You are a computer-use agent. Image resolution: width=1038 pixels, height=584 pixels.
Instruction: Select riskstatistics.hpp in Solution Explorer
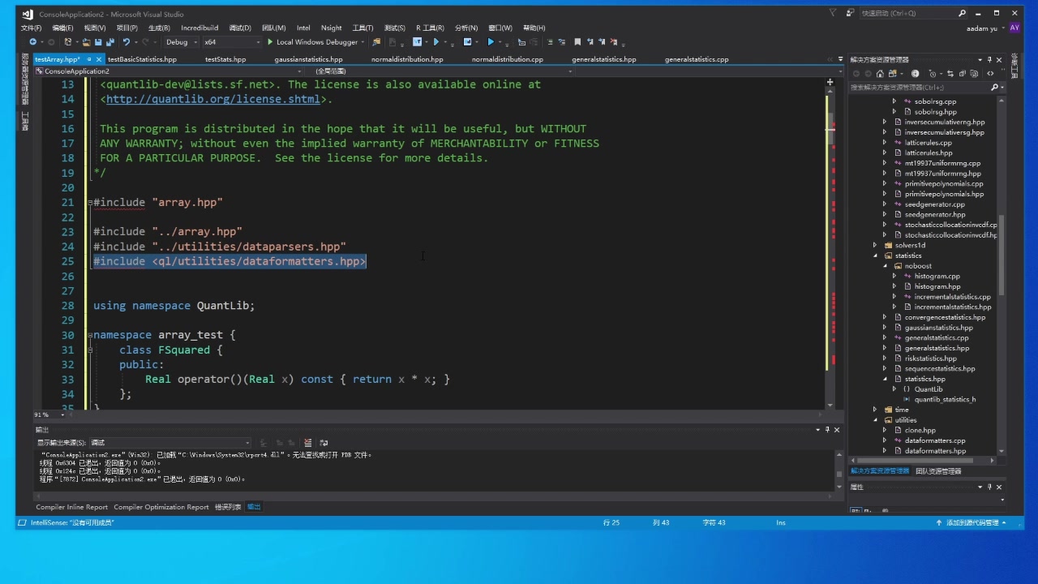tap(930, 359)
